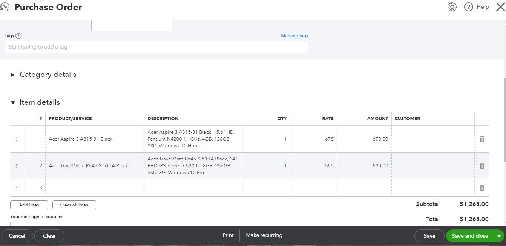Expand the Category details section
This screenshot has width=506, height=246.
click(13, 75)
